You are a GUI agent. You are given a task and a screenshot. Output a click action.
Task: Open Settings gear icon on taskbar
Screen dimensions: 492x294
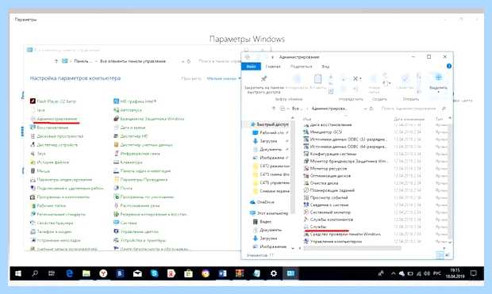click(274, 273)
